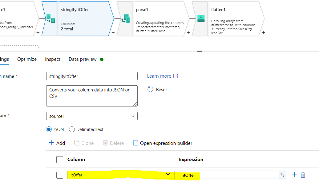The width and height of the screenshot is (319, 193).
Task: Open the expression braces icon in the itOffer field
Action: [x=282, y=175]
